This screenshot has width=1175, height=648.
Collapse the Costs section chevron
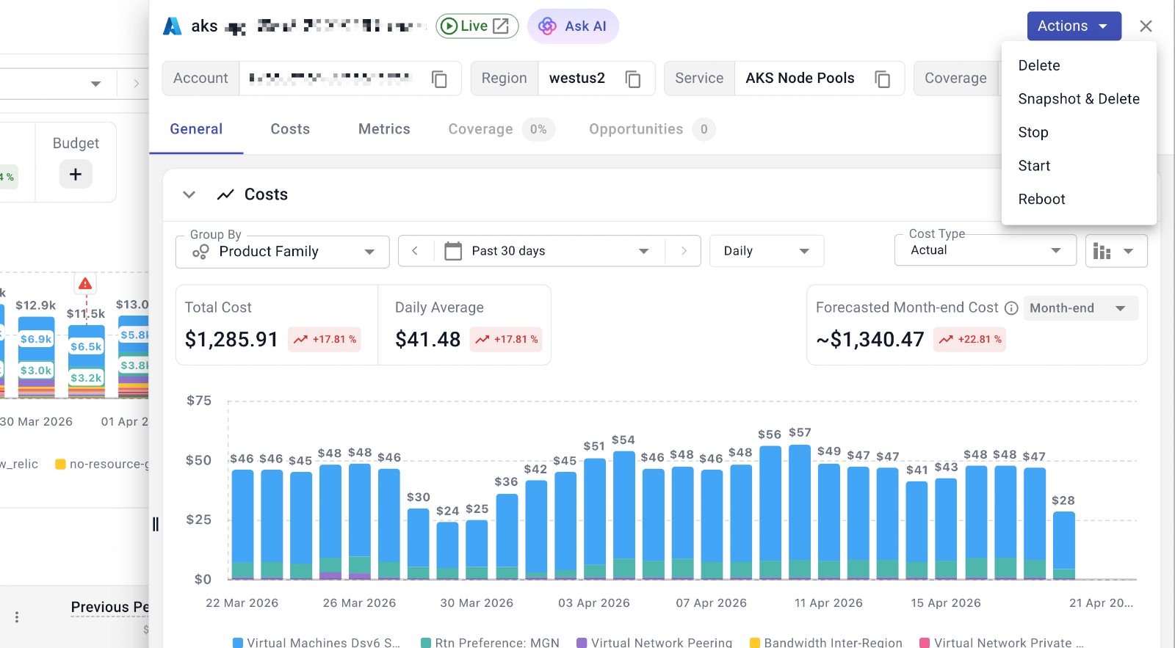pyautogui.click(x=189, y=194)
